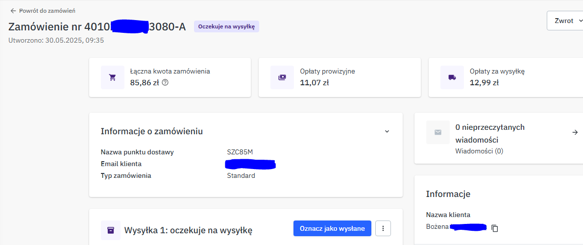Open the three-dot menu for Wysyłka 1
Viewport: 583px width, 245px height.
coord(383,228)
